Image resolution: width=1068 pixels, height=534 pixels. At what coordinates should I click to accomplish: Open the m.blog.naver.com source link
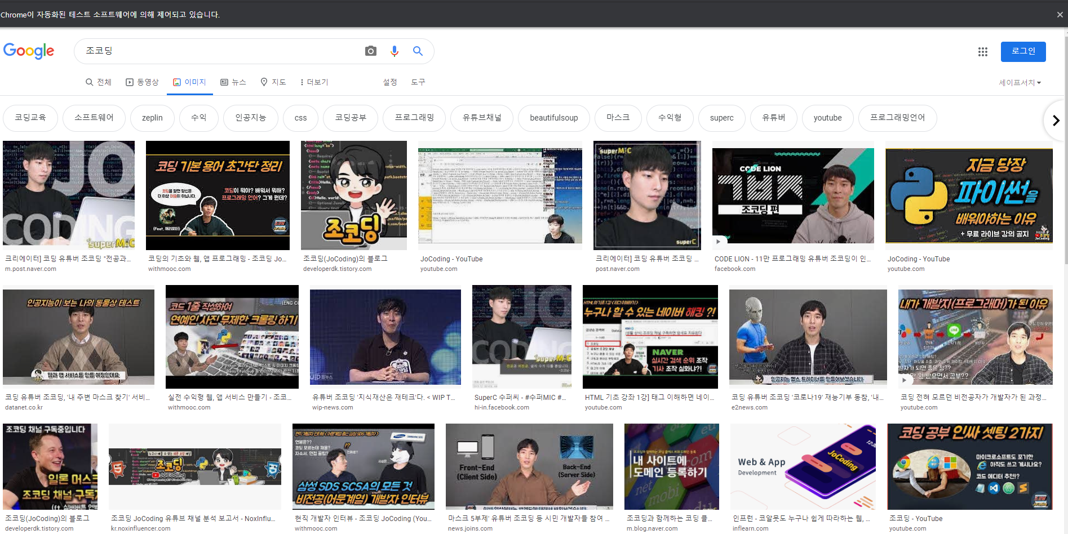click(x=652, y=529)
